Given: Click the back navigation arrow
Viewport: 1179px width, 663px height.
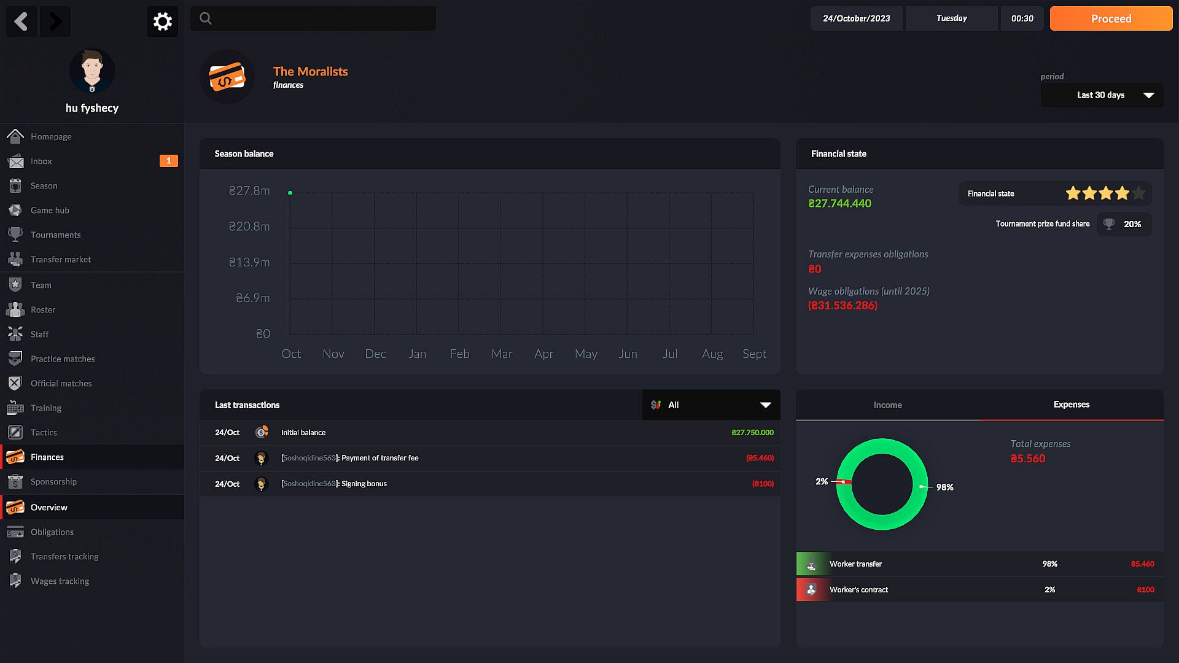Looking at the screenshot, I should (x=21, y=21).
